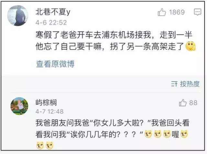Screen dimensions: 207x154
Task: Open replies via the comment bubble icon
Action: click(198, 12)
